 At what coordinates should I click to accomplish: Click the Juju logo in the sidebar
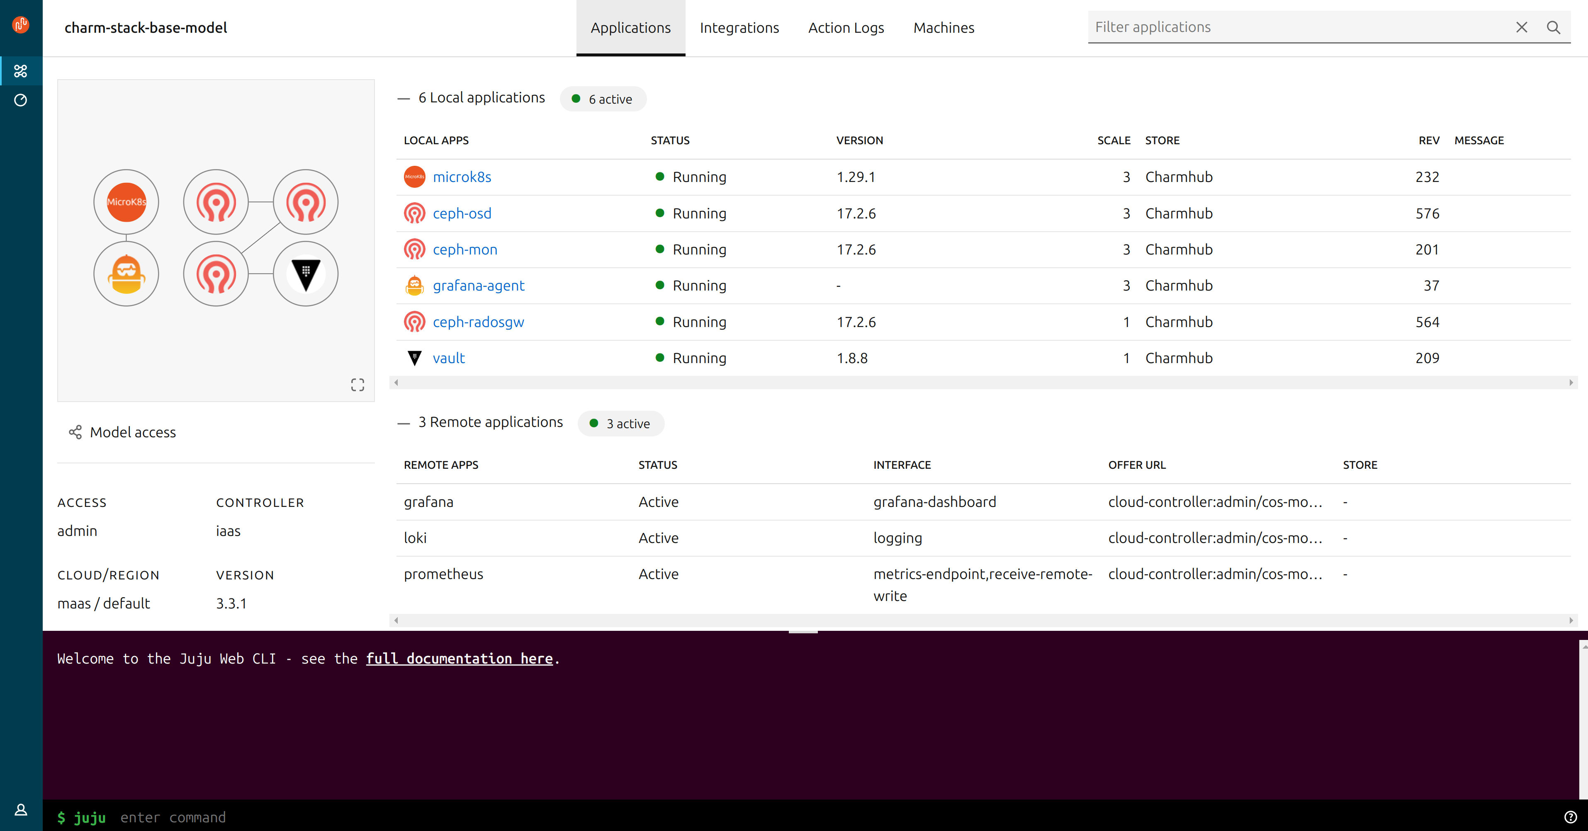(21, 24)
